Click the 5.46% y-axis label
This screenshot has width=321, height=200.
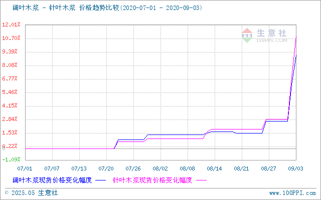coord(10,92)
